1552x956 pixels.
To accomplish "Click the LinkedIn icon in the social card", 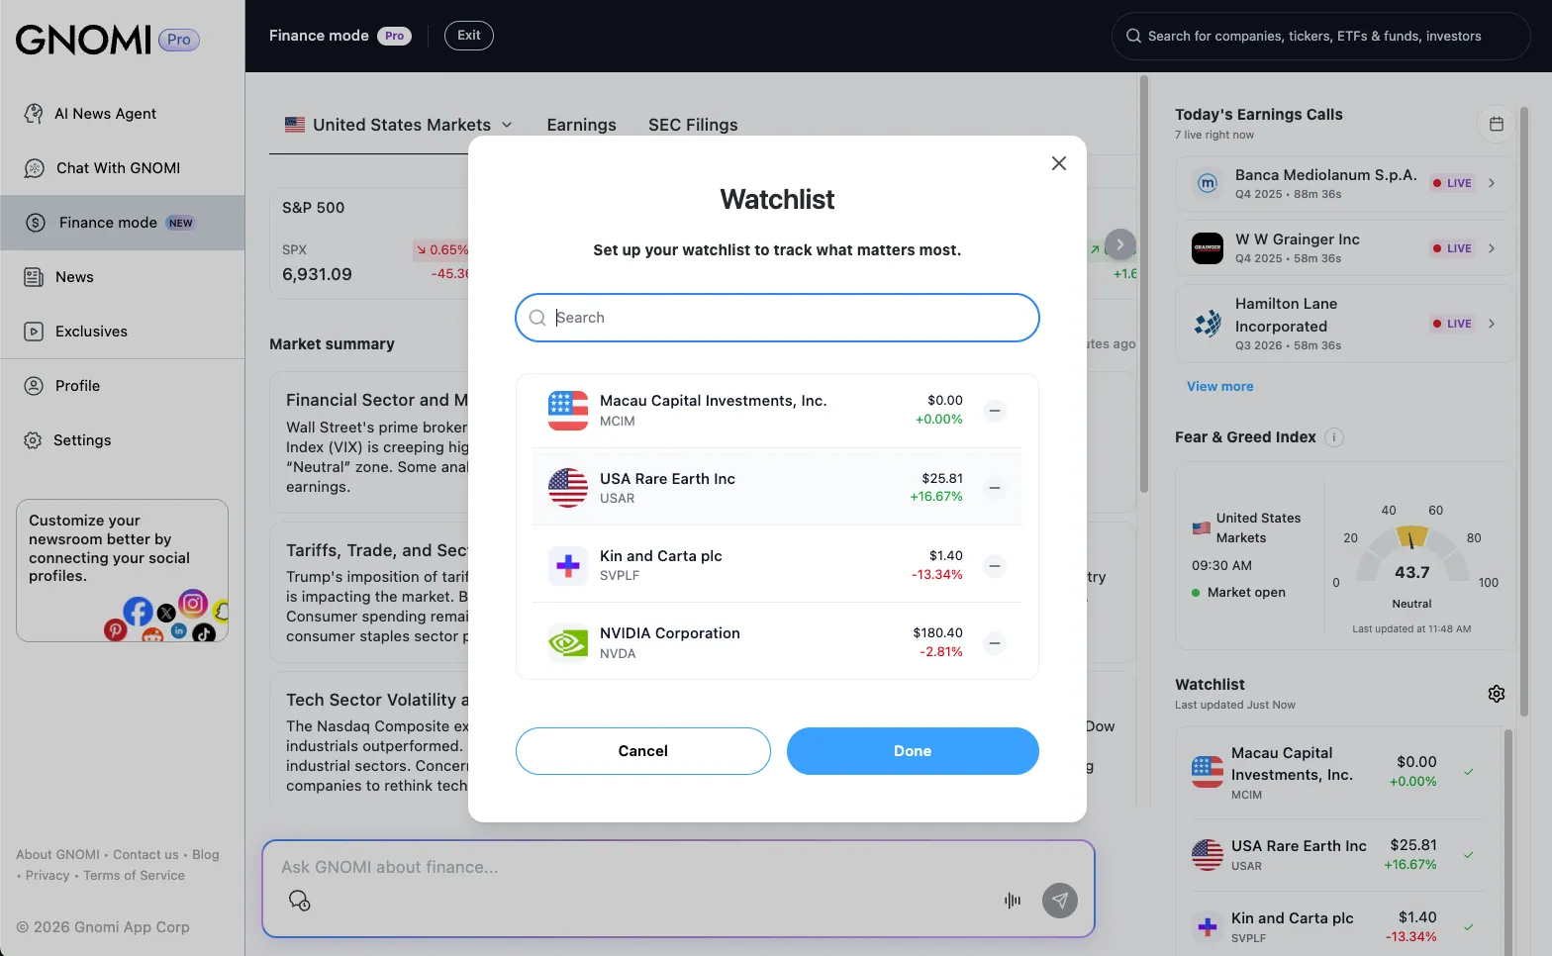I will (x=179, y=630).
